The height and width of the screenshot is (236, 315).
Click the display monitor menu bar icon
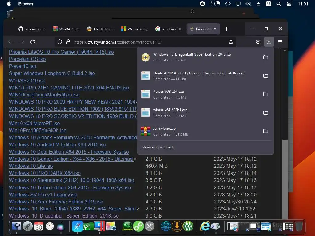click(238, 4)
